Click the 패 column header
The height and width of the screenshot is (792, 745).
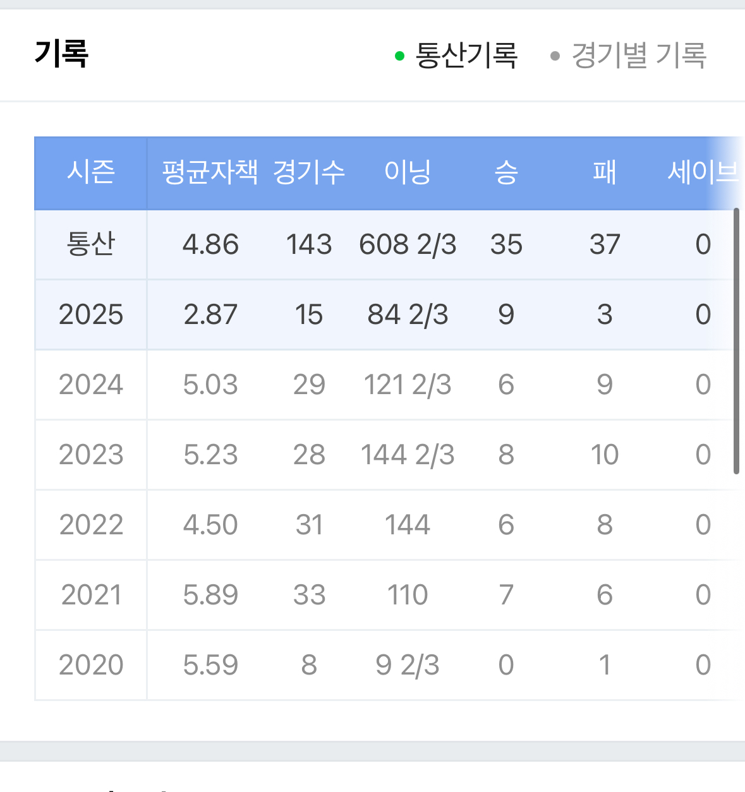pos(605,172)
